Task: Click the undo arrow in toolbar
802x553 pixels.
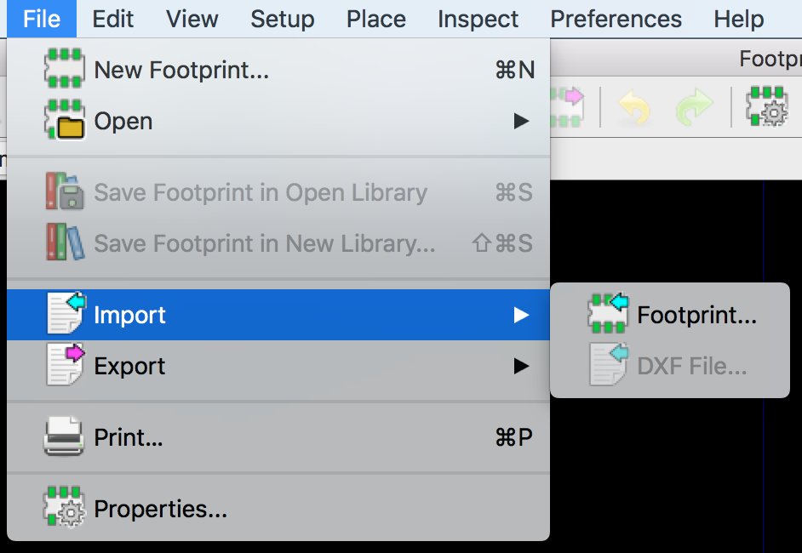Action: (x=634, y=108)
